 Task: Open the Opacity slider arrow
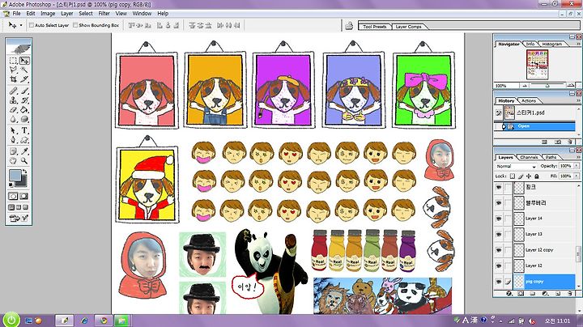[x=577, y=166]
